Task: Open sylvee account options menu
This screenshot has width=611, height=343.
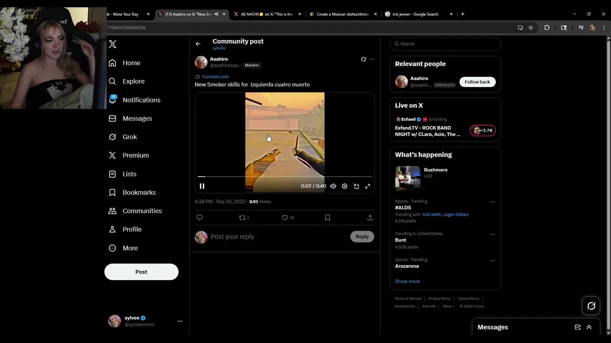Action: click(x=180, y=321)
